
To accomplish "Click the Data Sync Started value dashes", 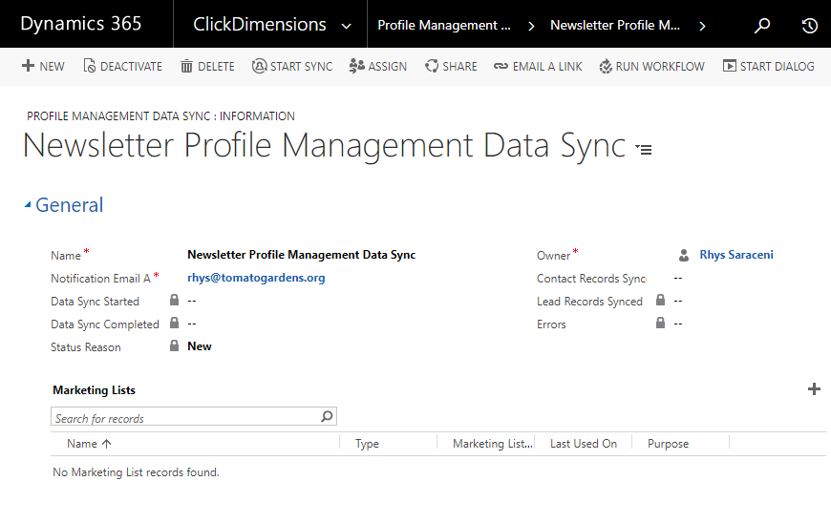I will click(x=192, y=301).
